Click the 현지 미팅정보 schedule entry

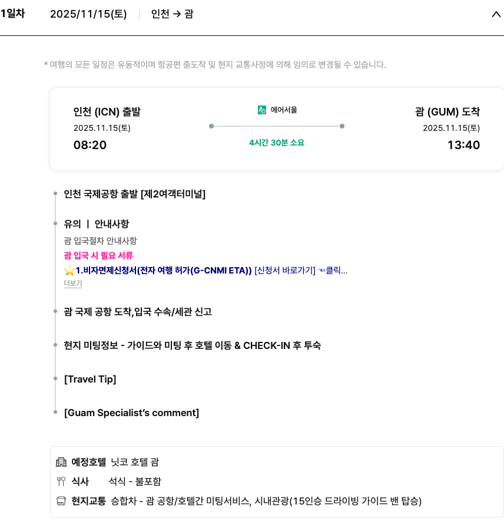pos(192,345)
